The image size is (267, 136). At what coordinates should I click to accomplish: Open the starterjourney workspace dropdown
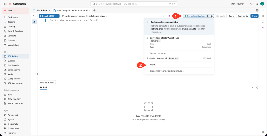[x=239, y=4]
